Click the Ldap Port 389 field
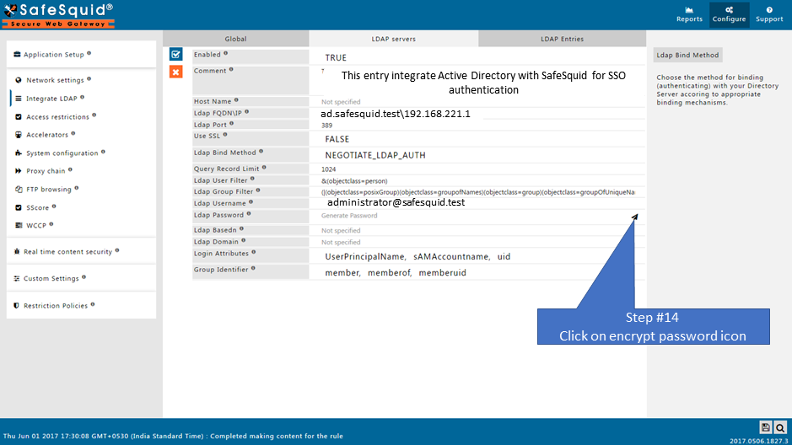 477,125
